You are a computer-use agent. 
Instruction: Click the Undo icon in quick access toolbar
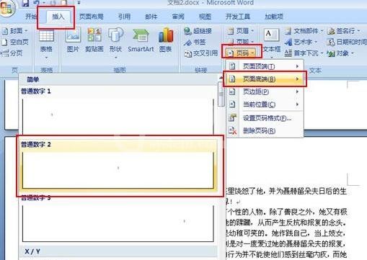coord(37,3)
